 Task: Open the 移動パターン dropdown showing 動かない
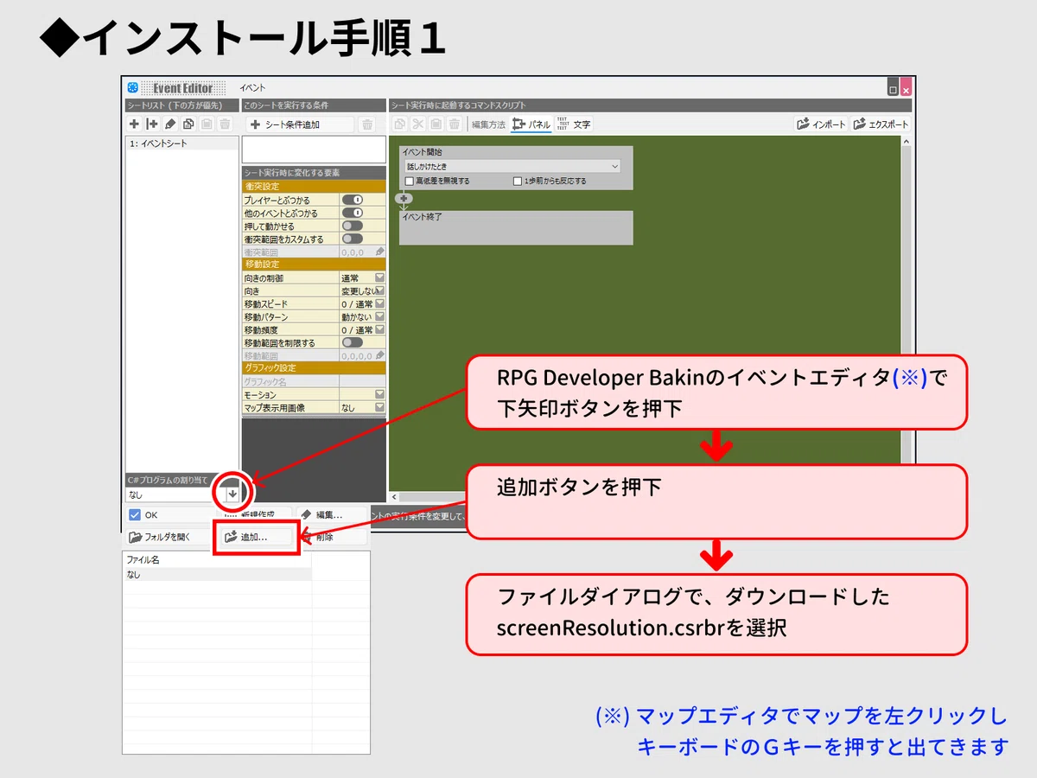coord(379,316)
